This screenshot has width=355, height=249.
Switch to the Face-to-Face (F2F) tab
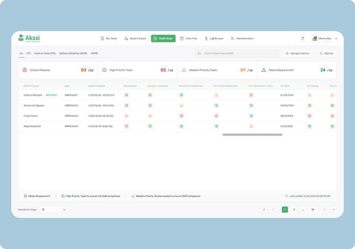coord(45,53)
